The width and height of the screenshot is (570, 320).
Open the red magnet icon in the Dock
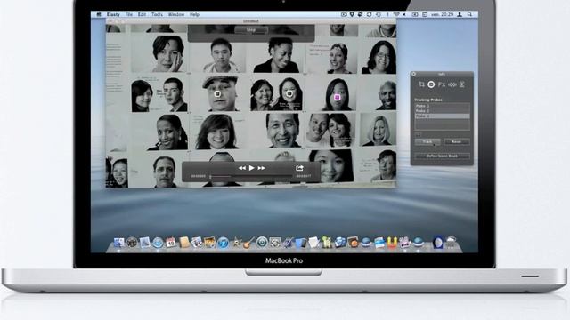[x=392, y=243]
